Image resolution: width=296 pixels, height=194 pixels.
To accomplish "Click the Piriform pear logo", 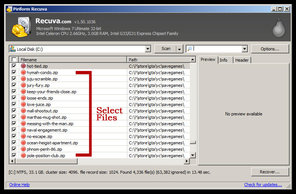I will pos(279,27).
